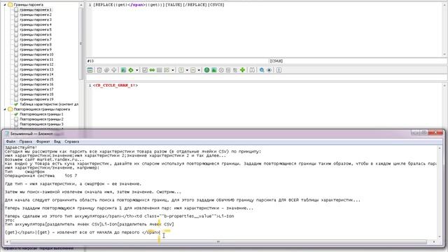This screenshot has height=252, width=448.
Task: Click the <CD_CYCLE_GRAN_1!> line in lower editor
Action: [115, 85]
